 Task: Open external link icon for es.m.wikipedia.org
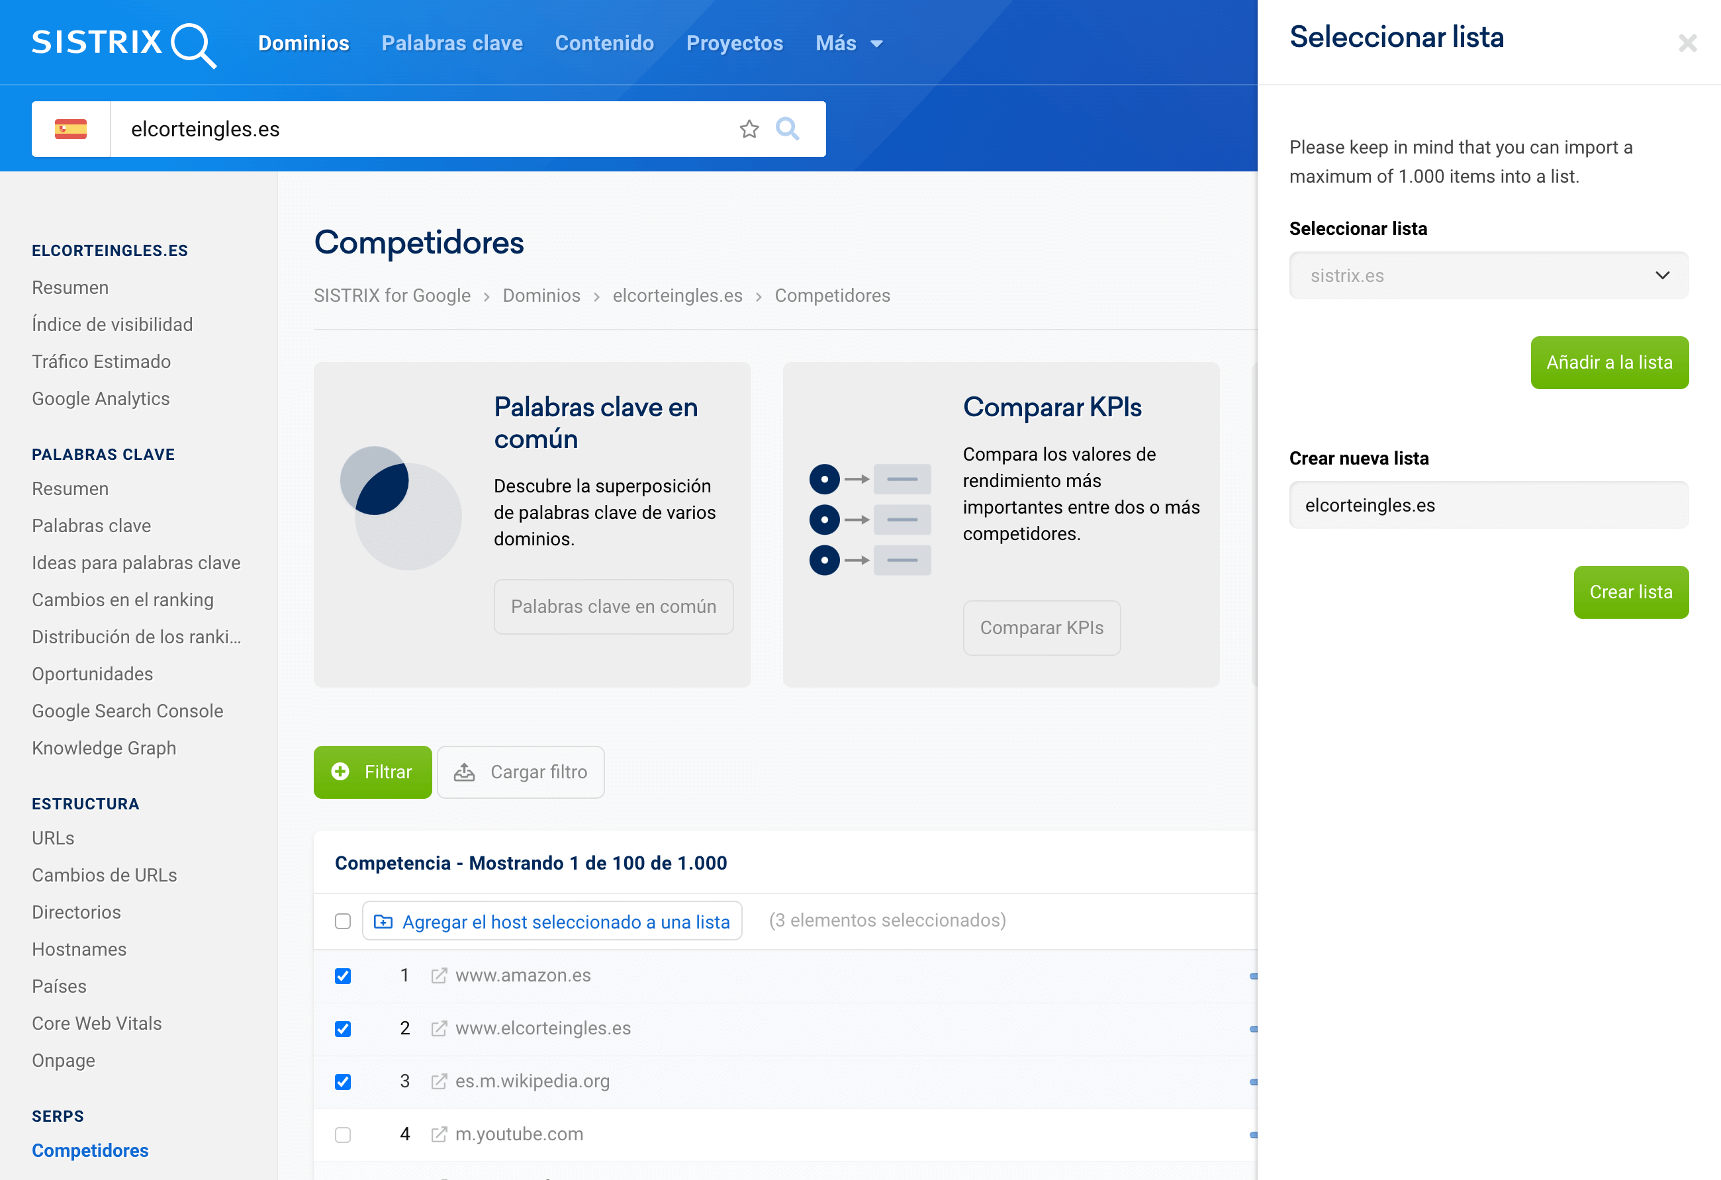[439, 1081]
